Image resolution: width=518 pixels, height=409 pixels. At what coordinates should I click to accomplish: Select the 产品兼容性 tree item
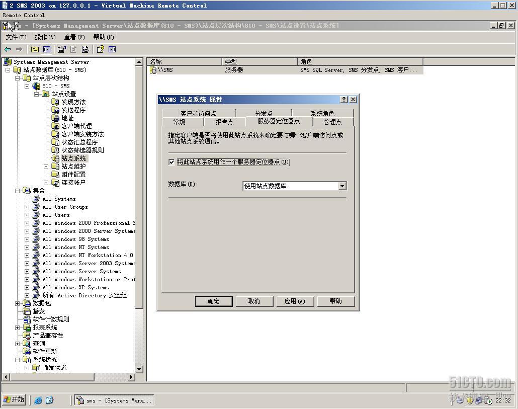48,336
